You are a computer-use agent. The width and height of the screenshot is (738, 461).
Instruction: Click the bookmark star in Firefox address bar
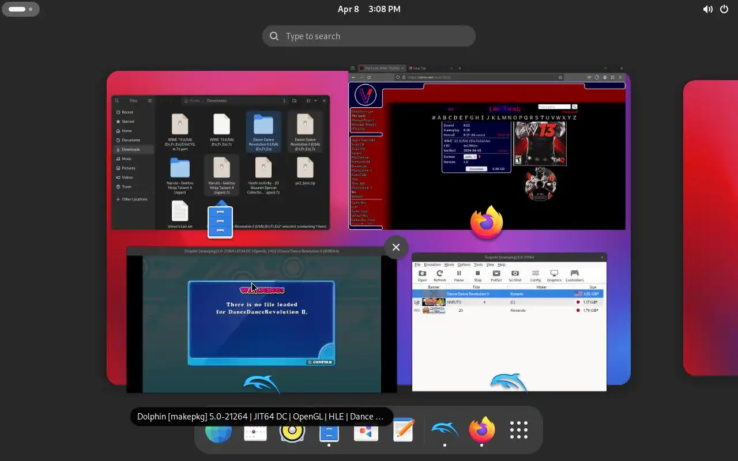(x=560, y=77)
